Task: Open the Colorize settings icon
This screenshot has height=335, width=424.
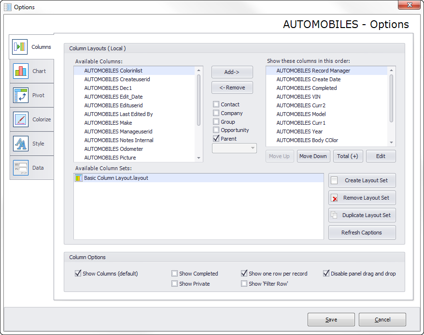Action: [21, 119]
